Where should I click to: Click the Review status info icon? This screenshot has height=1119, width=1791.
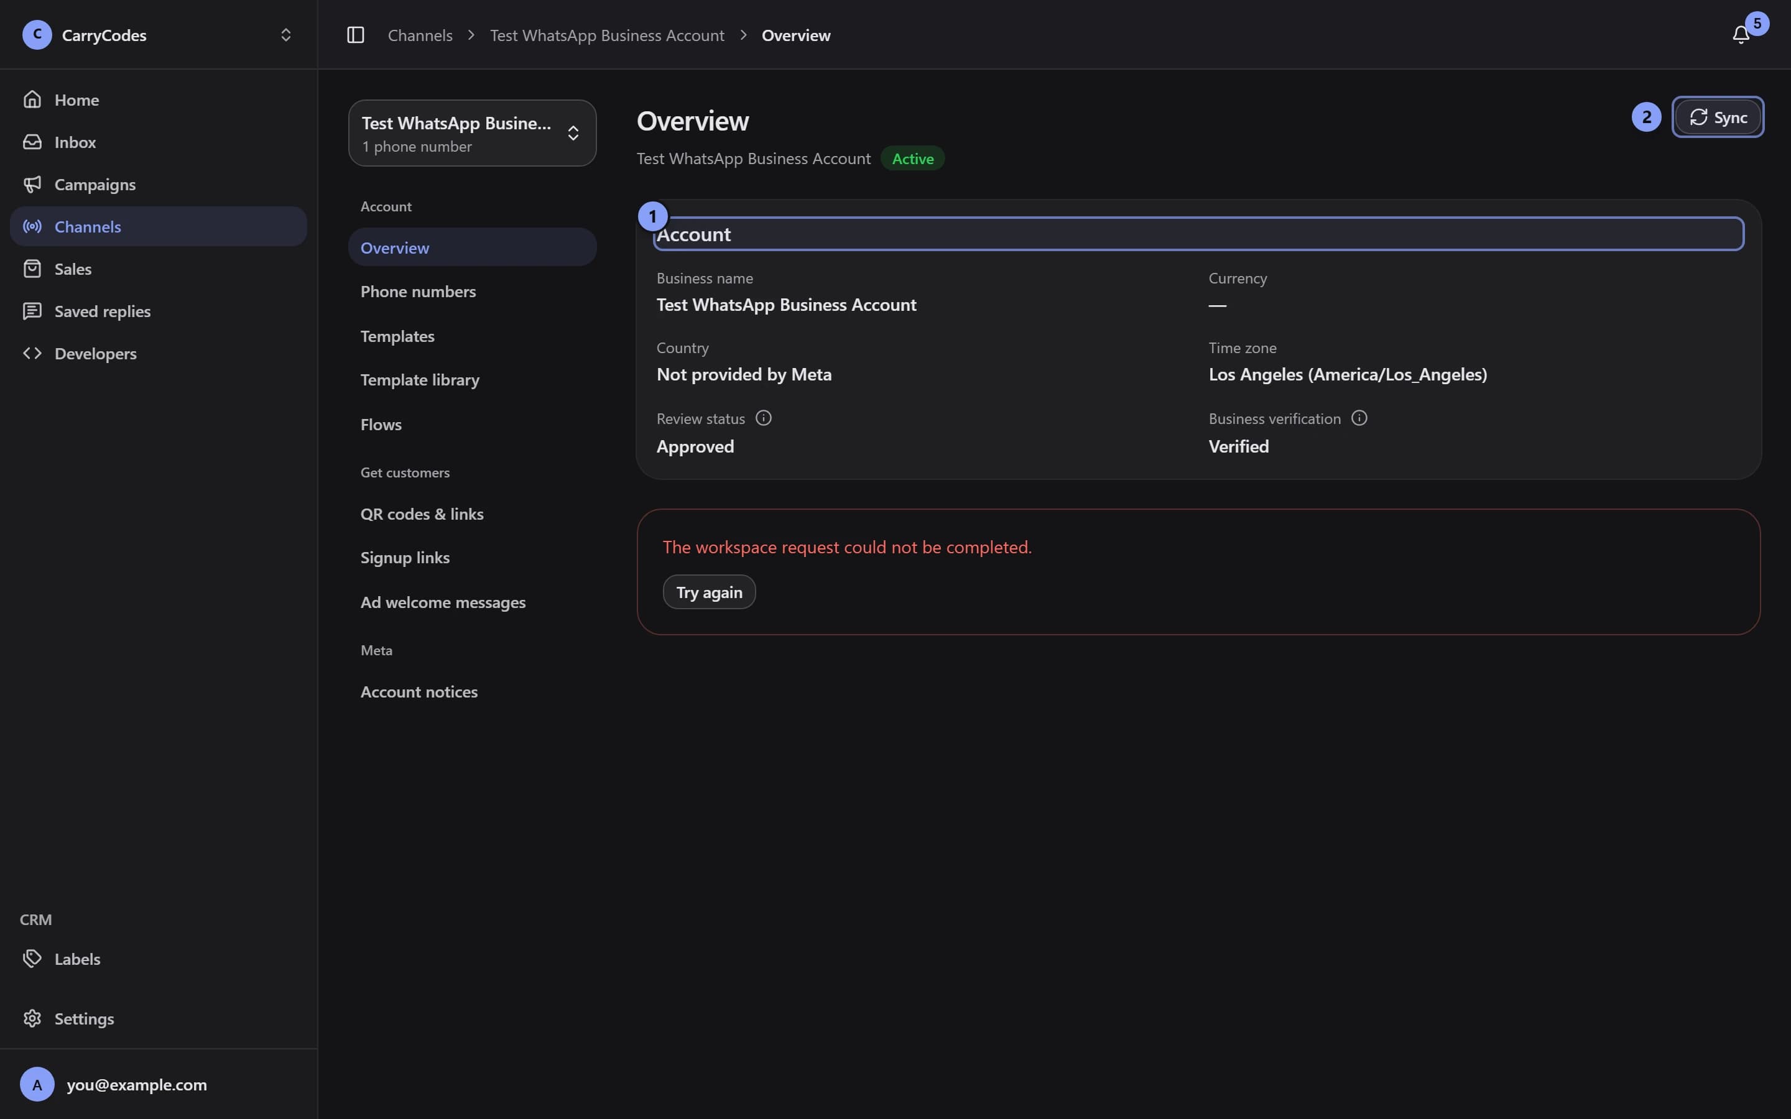click(x=763, y=418)
